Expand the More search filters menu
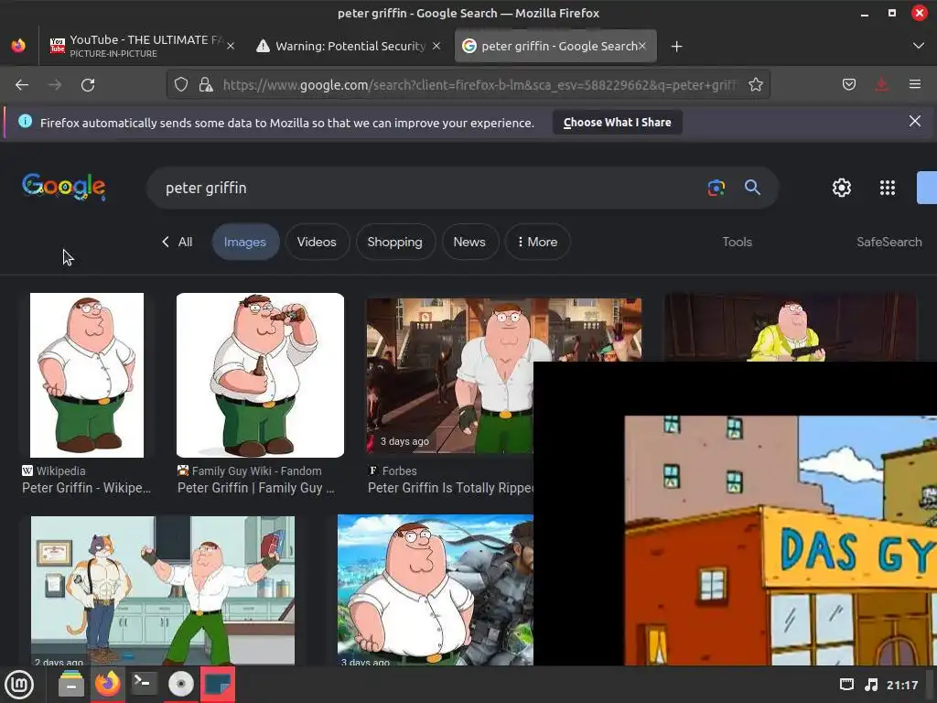Viewport: 937px width, 703px height. point(537,242)
